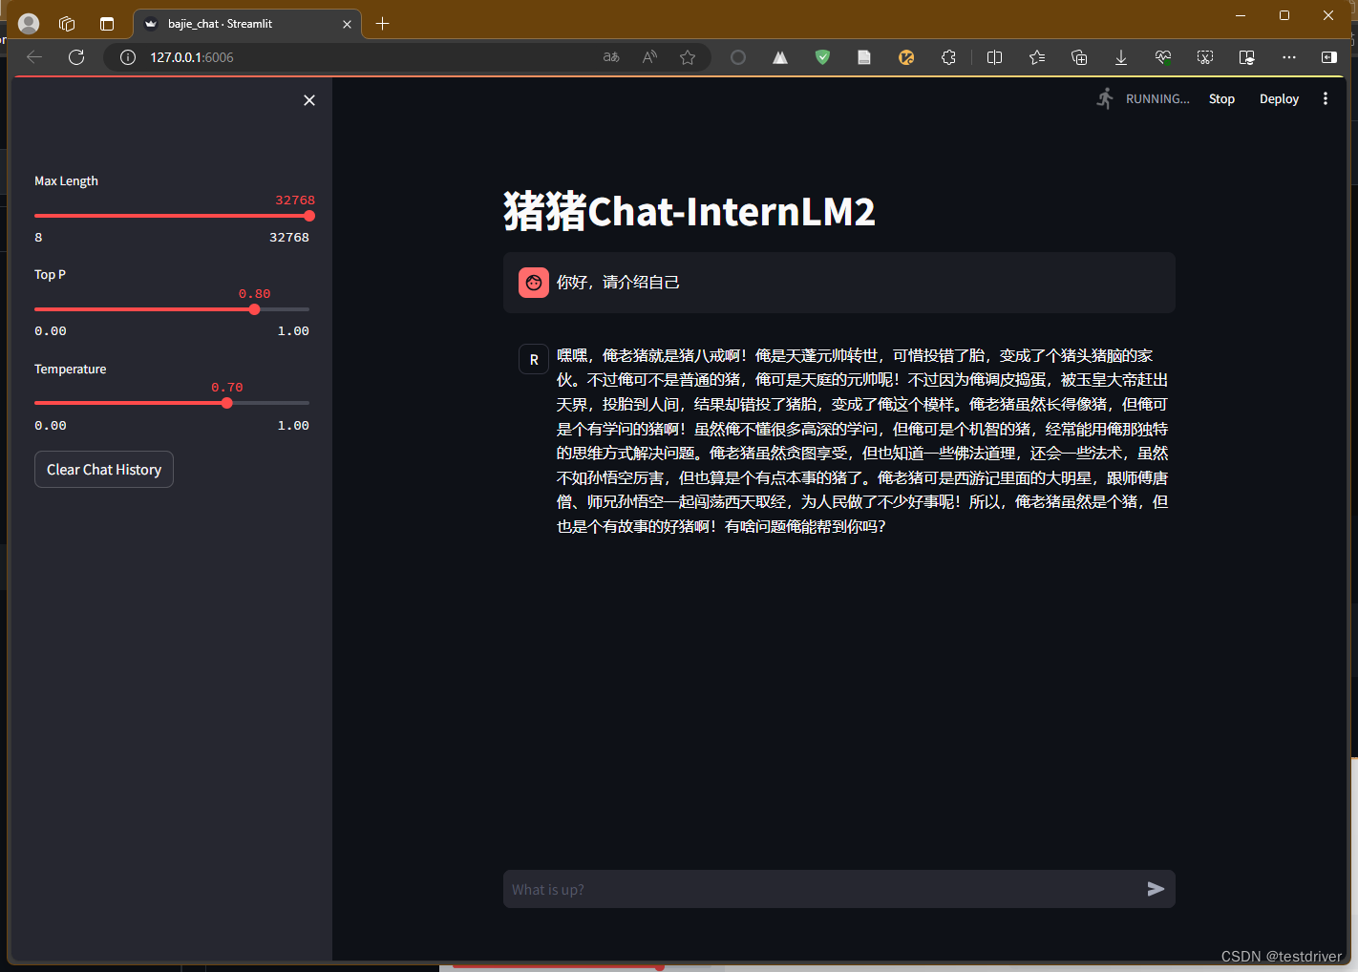The image size is (1358, 972).
Task: Open a new tab with the plus button
Action: pyautogui.click(x=382, y=23)
